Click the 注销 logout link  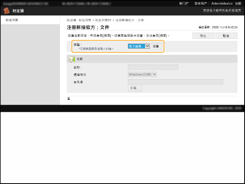[x=238, y=3]
